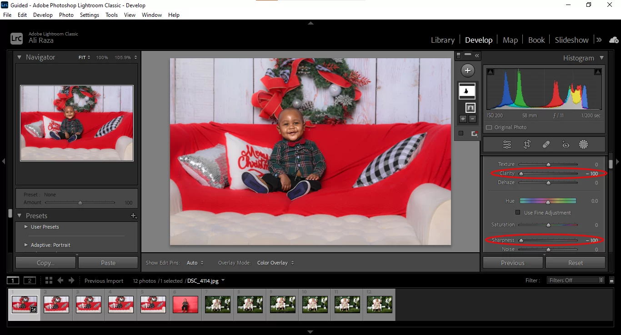Switch to main window display 1
This screenshot has height=335, width=621.
tap(13, 280)
